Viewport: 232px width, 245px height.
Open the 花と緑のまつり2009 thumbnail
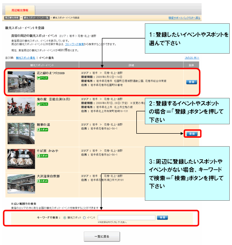(21, 82)
